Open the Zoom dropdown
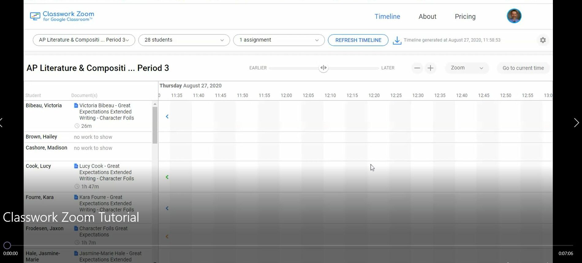Viewport: 582px width, 263px height. click(x=467, y=68)
